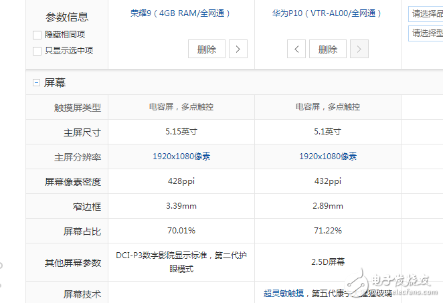
Task: Select the 5.1英寸 cell
Action: pyautogui.click(x=328, y=132)
